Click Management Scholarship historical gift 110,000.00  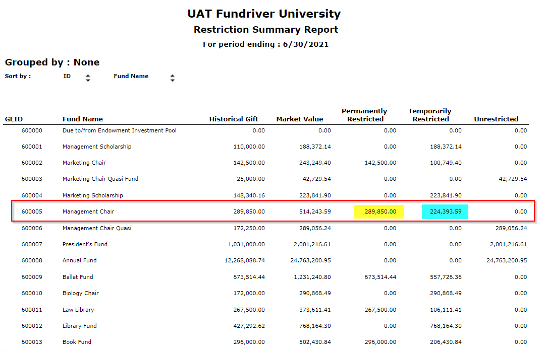pos(249,147)
